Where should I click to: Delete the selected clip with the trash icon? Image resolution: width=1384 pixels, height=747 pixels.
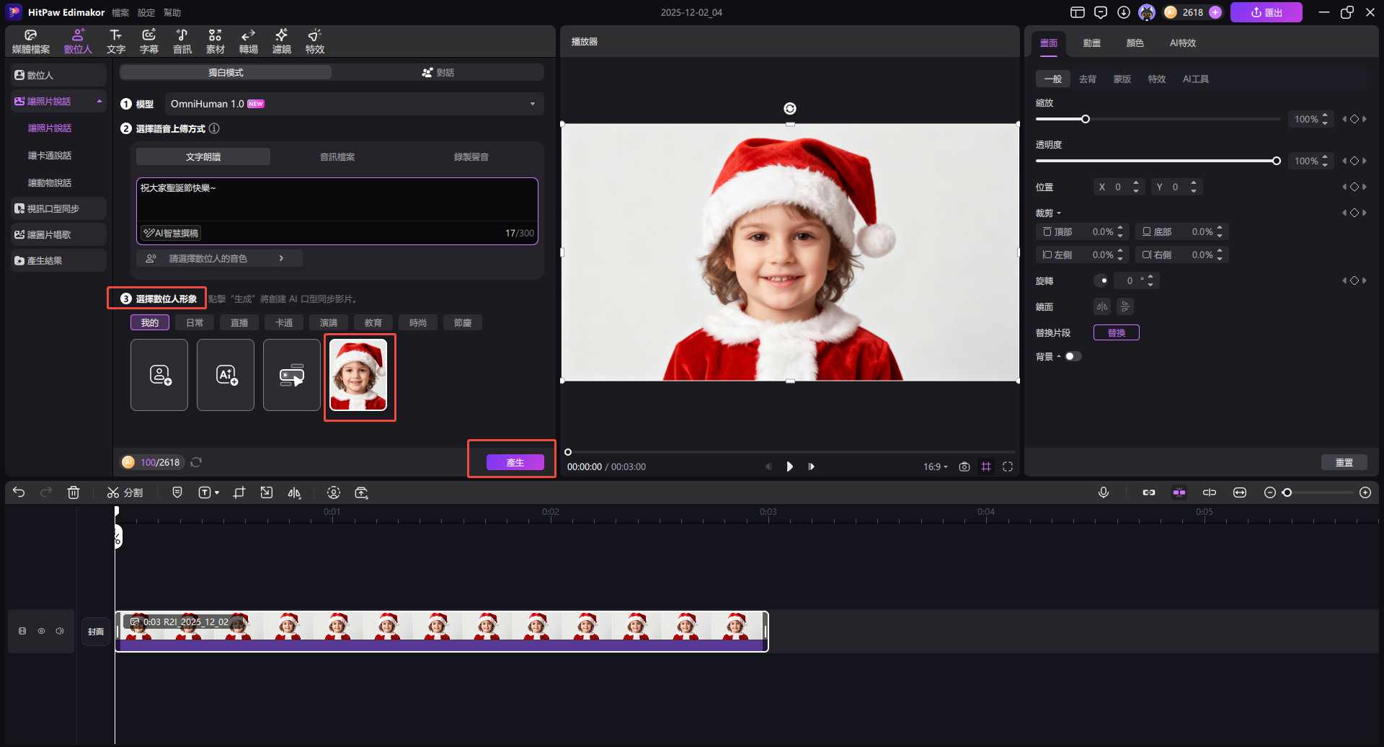[x=74, y=492]
